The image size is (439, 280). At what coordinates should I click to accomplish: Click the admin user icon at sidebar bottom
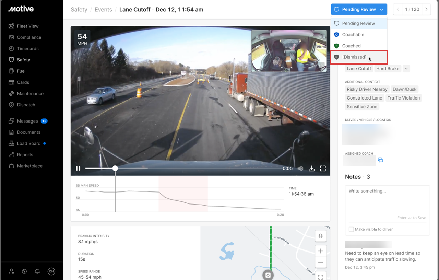coord(12,271)
